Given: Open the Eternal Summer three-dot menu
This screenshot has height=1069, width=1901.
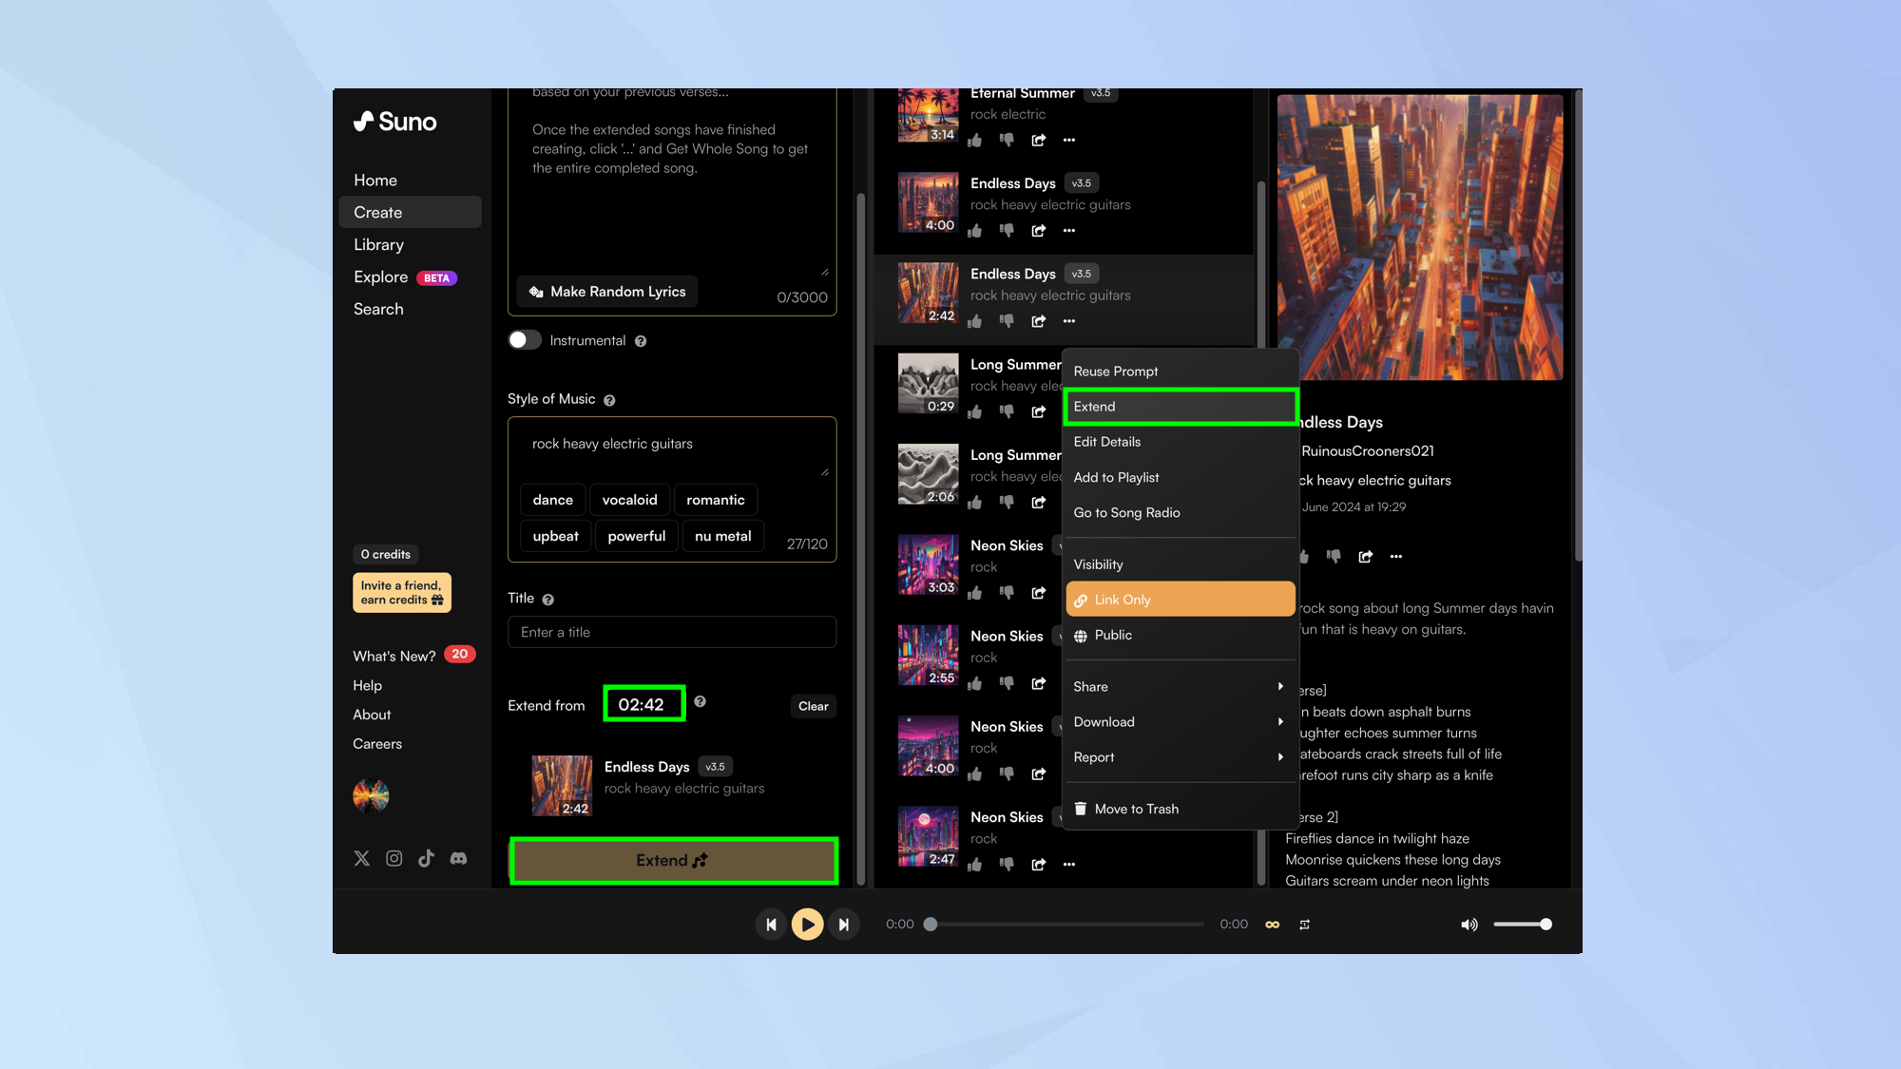Looking at the screenshot, I should click(x=1069, y=141).
